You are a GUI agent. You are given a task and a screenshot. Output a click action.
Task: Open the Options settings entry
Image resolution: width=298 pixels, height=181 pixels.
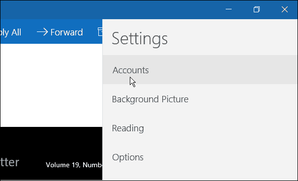(x=200, y=157)
